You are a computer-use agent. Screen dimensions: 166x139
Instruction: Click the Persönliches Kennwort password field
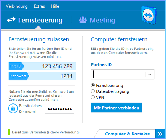60,109
